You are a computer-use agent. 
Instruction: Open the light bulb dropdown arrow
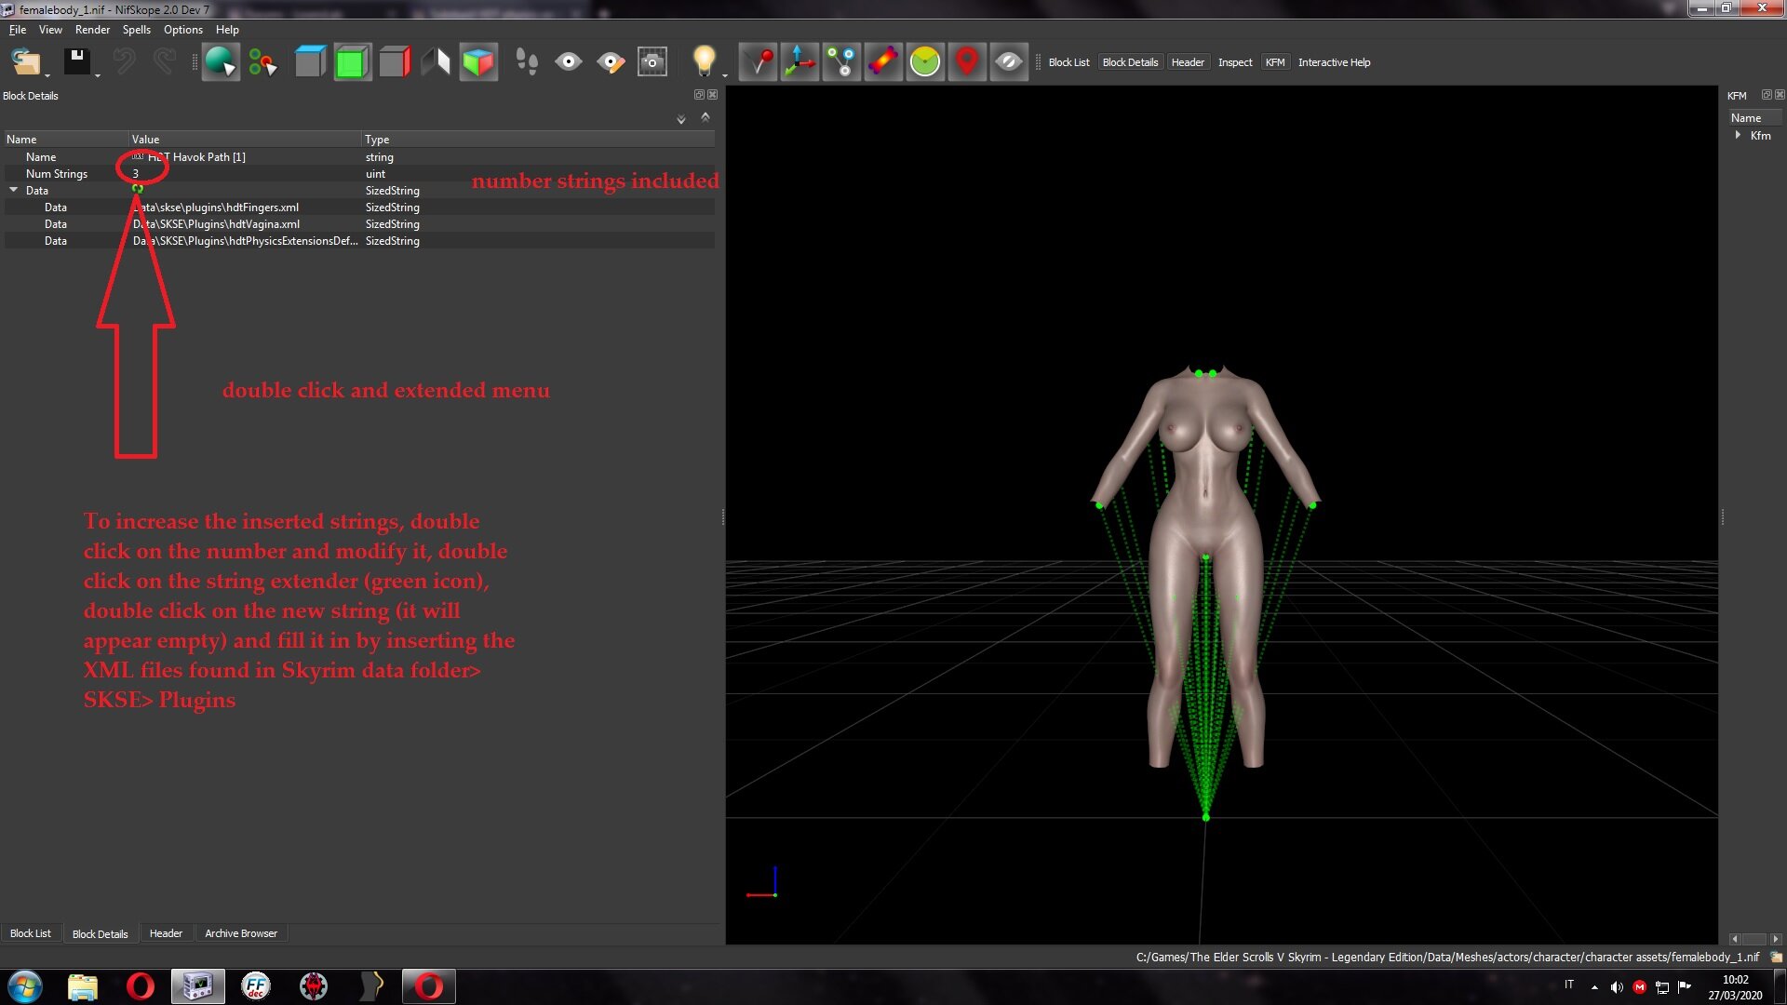click(x=724, y=75)
